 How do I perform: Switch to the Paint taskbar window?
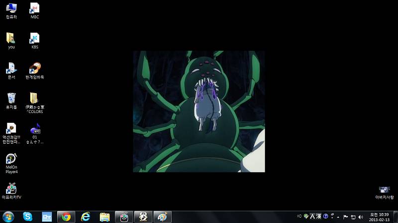click(162, 217)
